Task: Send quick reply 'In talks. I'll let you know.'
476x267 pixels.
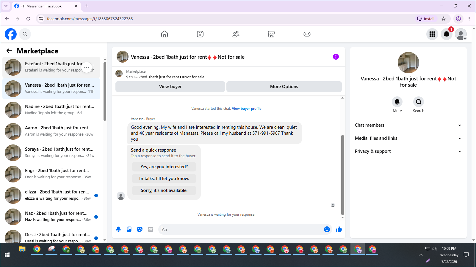Action: [x=164, y=179]
